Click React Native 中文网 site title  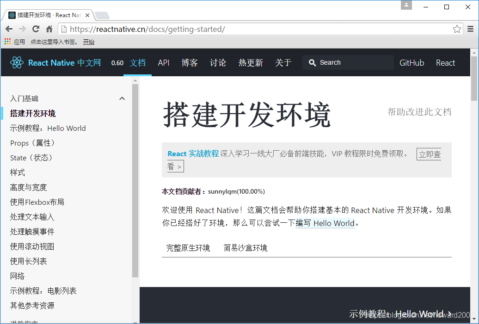(64, 63)
